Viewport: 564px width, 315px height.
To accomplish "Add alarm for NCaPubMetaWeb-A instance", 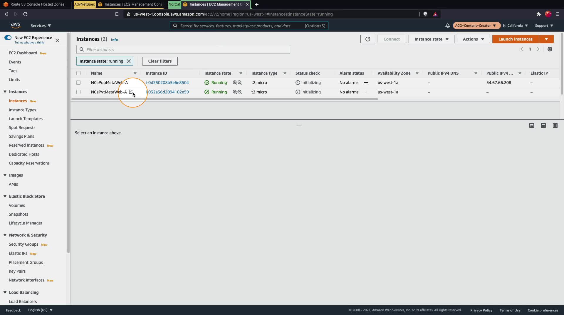I will (x=366, y=83).
